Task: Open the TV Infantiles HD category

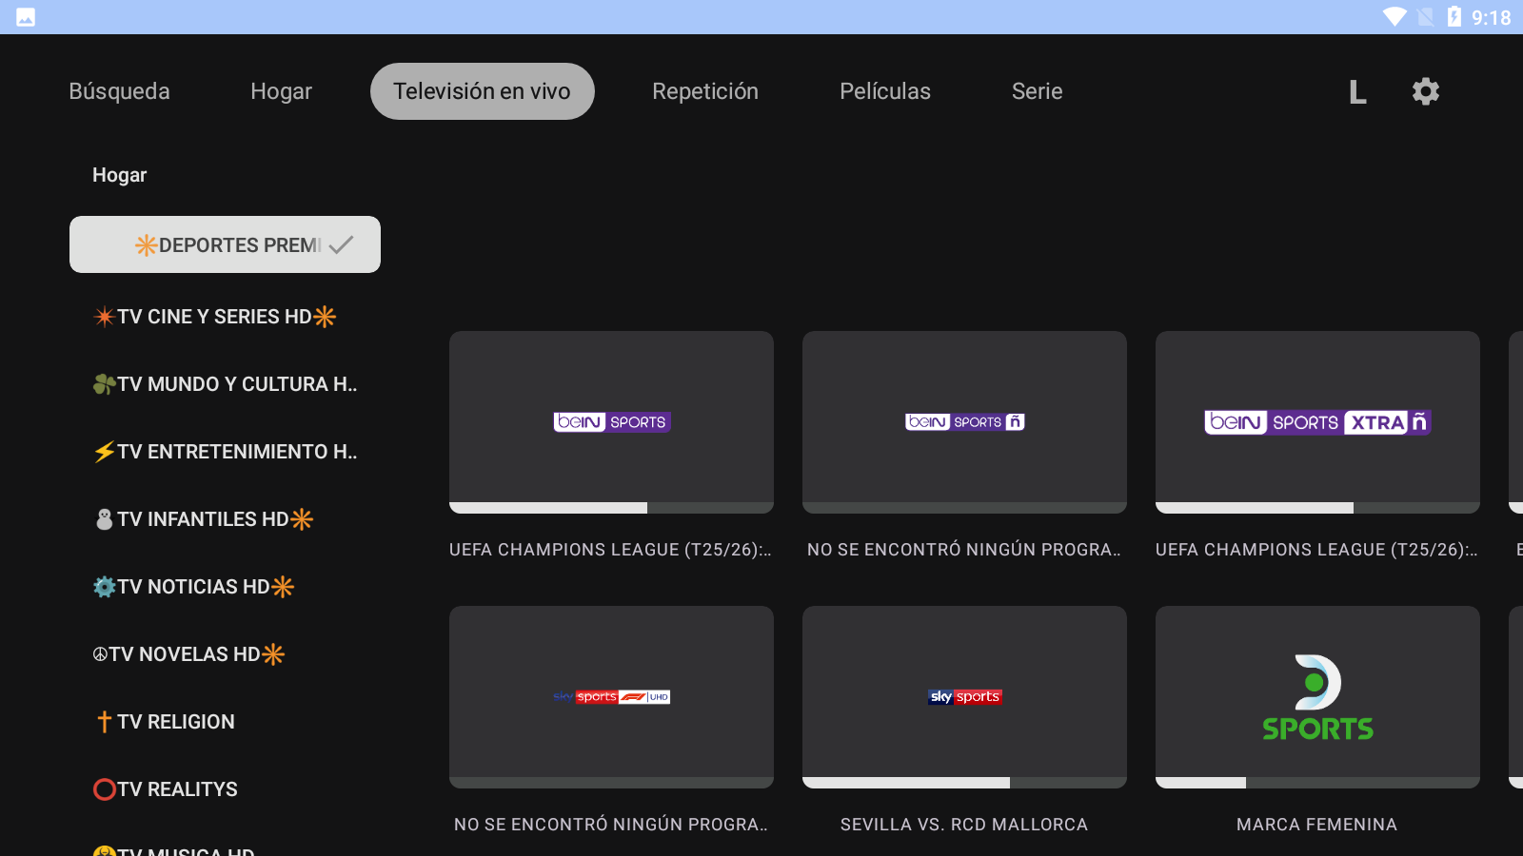Action: pyautogui.click(x=204, y=519)
